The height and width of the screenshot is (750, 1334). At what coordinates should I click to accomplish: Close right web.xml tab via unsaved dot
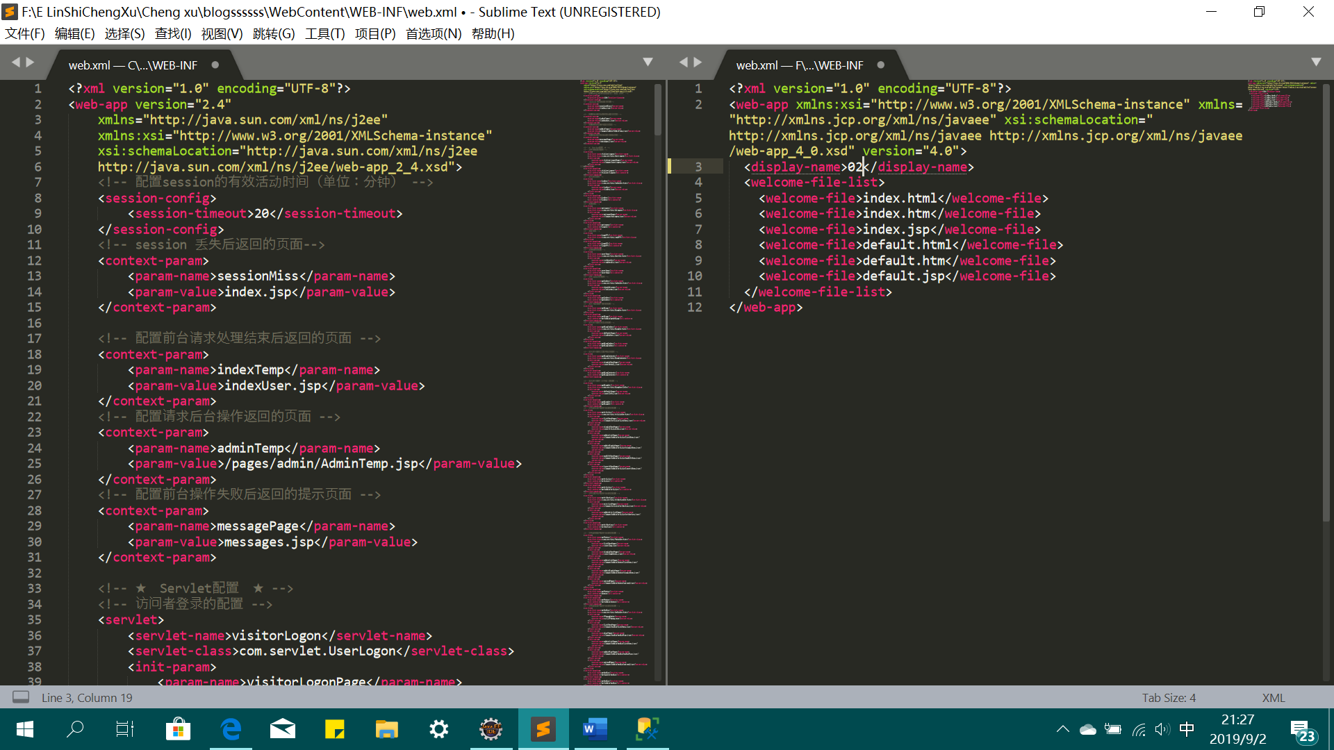coord(881,65)
